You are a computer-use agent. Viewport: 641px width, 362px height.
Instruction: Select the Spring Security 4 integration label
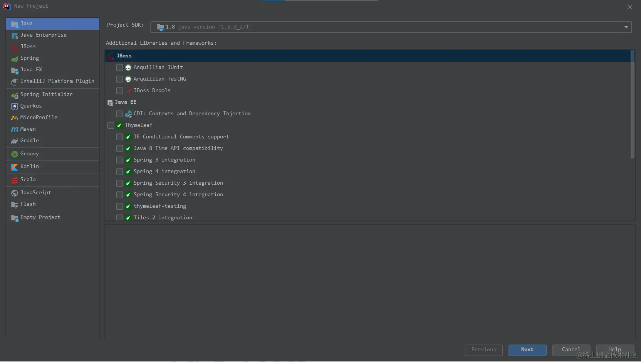click(178, 195)
